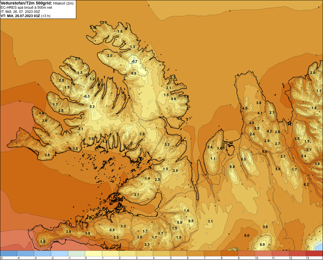Image resolution: width=323 pixels, height=260 pixels.
Task: Click the '4.1' temperature value
Action: (260, 113)
